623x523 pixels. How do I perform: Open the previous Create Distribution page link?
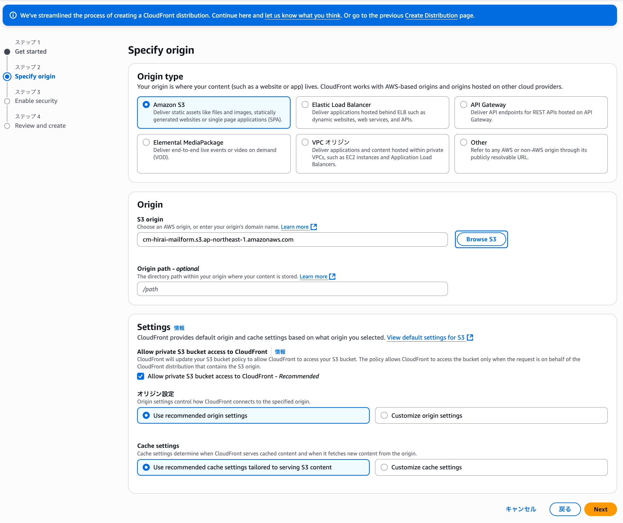[431, 16]
